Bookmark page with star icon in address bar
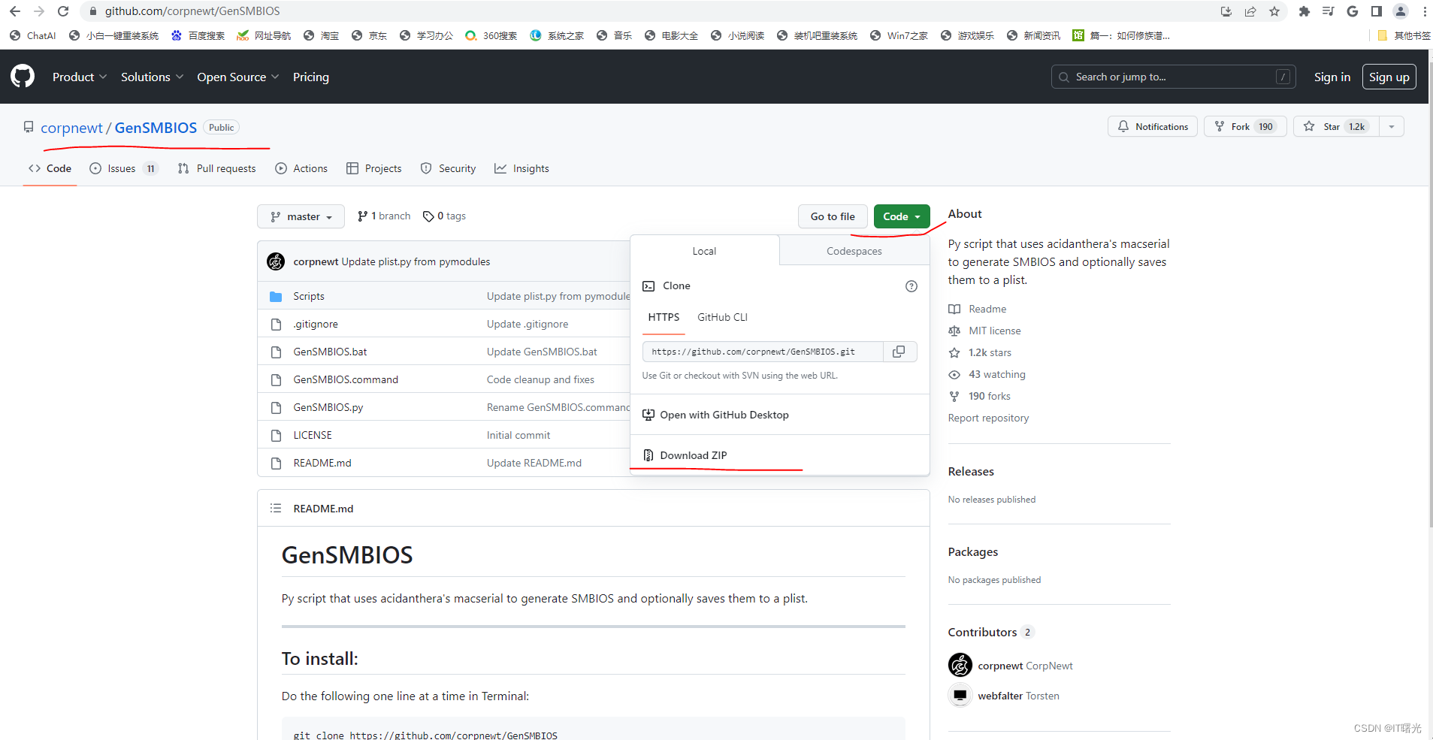The height and width of the screenshot is (740, 1433). [1274, 11]
